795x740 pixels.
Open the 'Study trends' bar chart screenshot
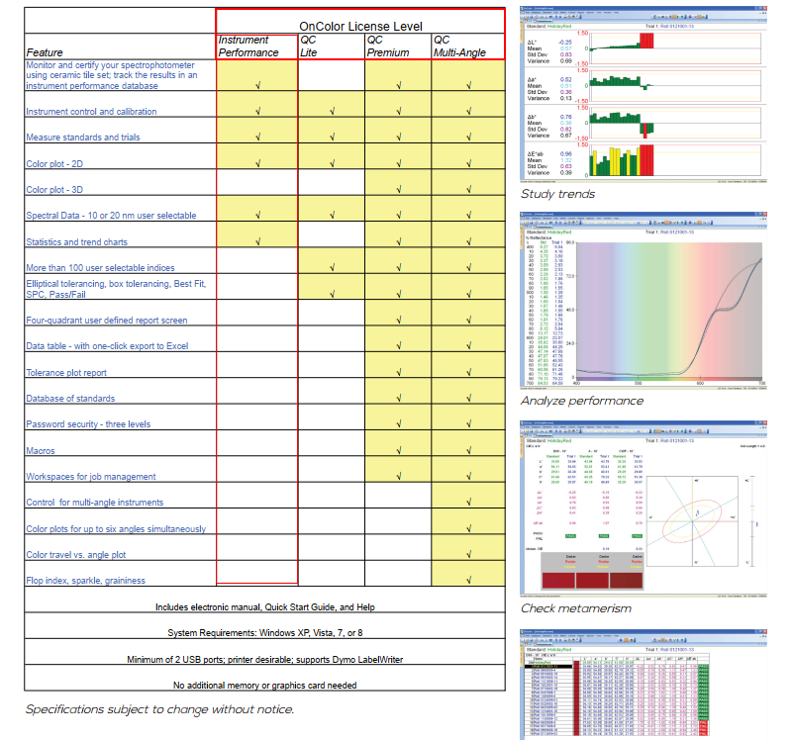pyautogui.click(x=644, y=94)
